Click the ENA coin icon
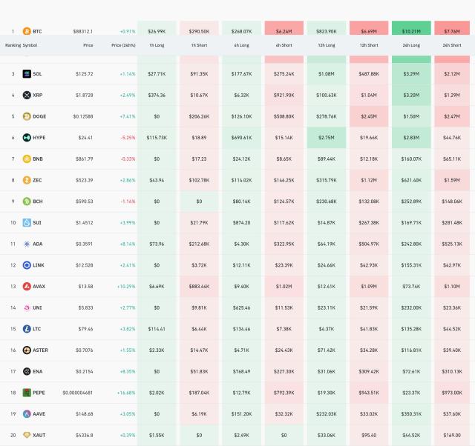 (x=27, y=371)
